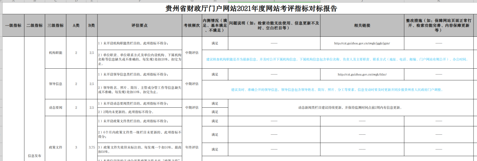
Task: Open the ldzc URL for 领导信息
Action: (362, 74)
